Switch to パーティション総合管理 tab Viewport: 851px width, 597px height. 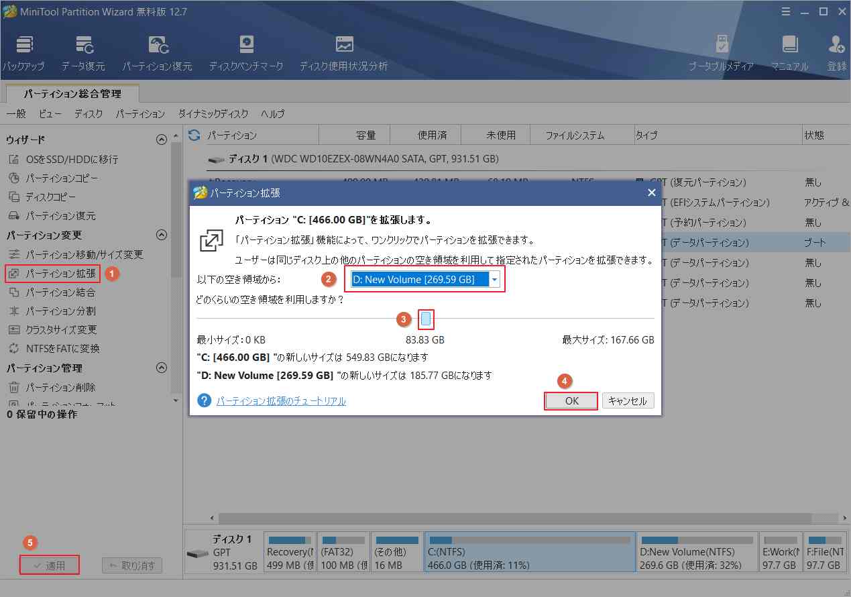point(72,94)
